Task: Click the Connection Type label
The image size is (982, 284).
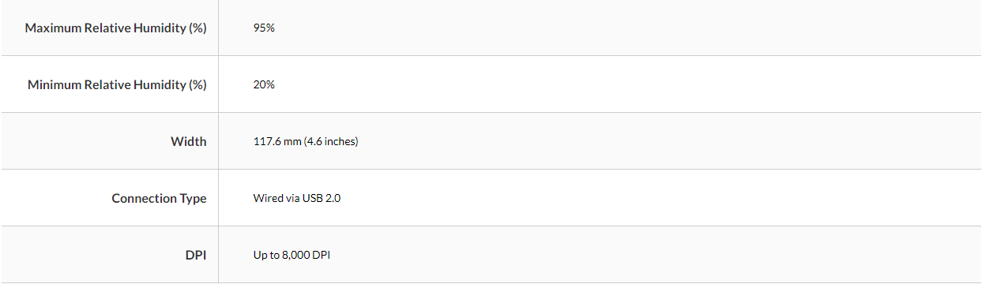Action: (x=159, y=198)
